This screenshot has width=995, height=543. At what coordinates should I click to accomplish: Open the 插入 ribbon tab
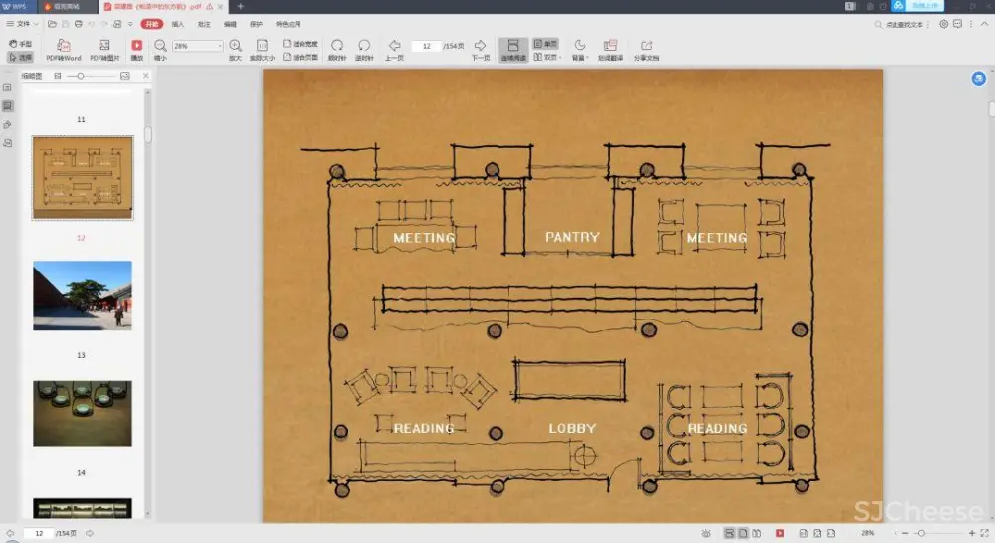tap(178, 23)
